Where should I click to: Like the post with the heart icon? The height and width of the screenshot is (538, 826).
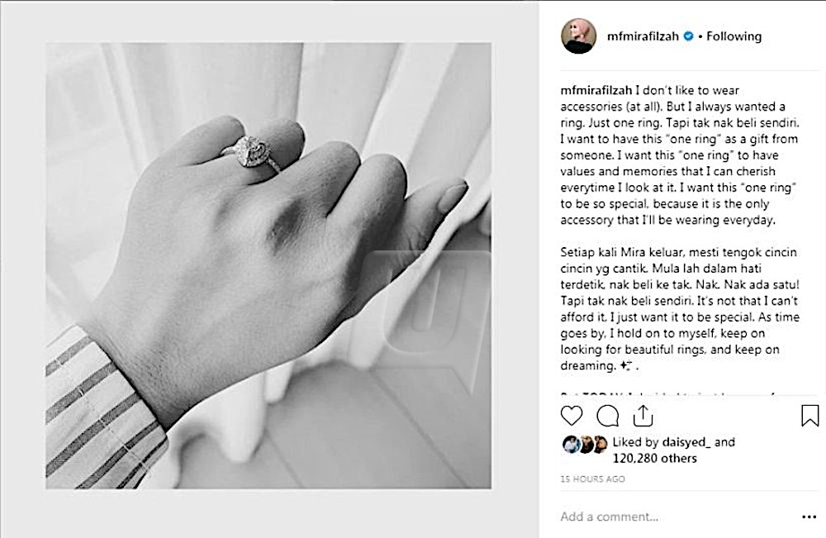[572, 416]
